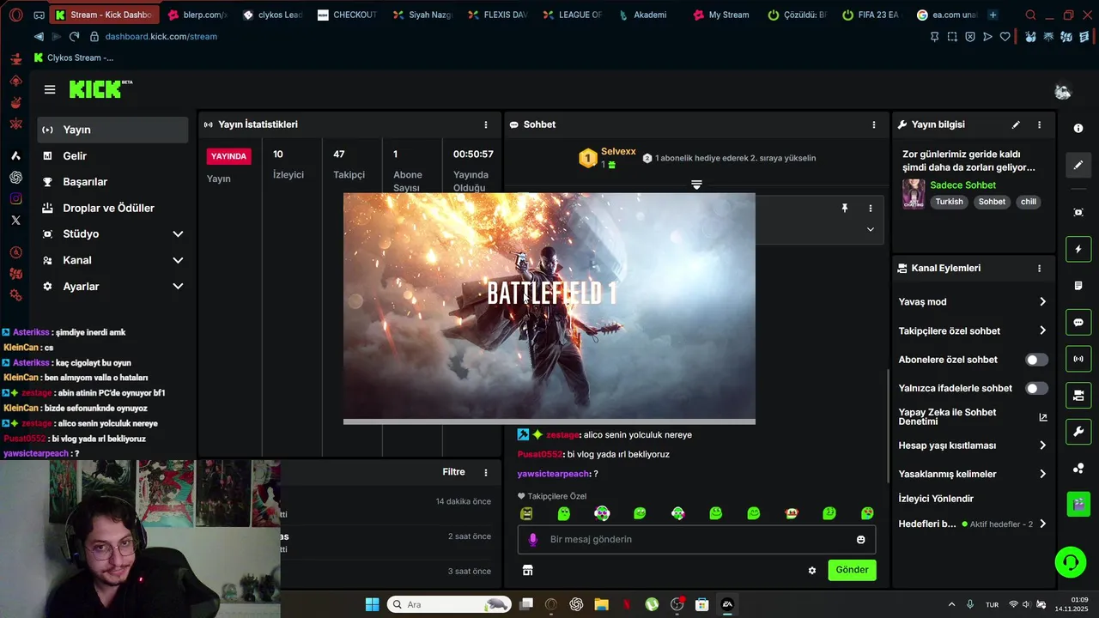
Task: Click the lightning bolt icon in the right sidebar
Action: [1078, 250]
